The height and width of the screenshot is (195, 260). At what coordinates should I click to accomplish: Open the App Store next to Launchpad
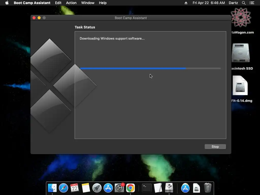108,188
